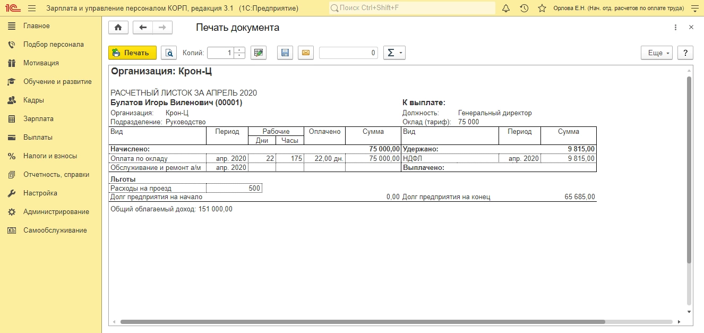Viewport: 704px width, 333px height.
Task: Go to the home page icon
Action: point(118,28)
